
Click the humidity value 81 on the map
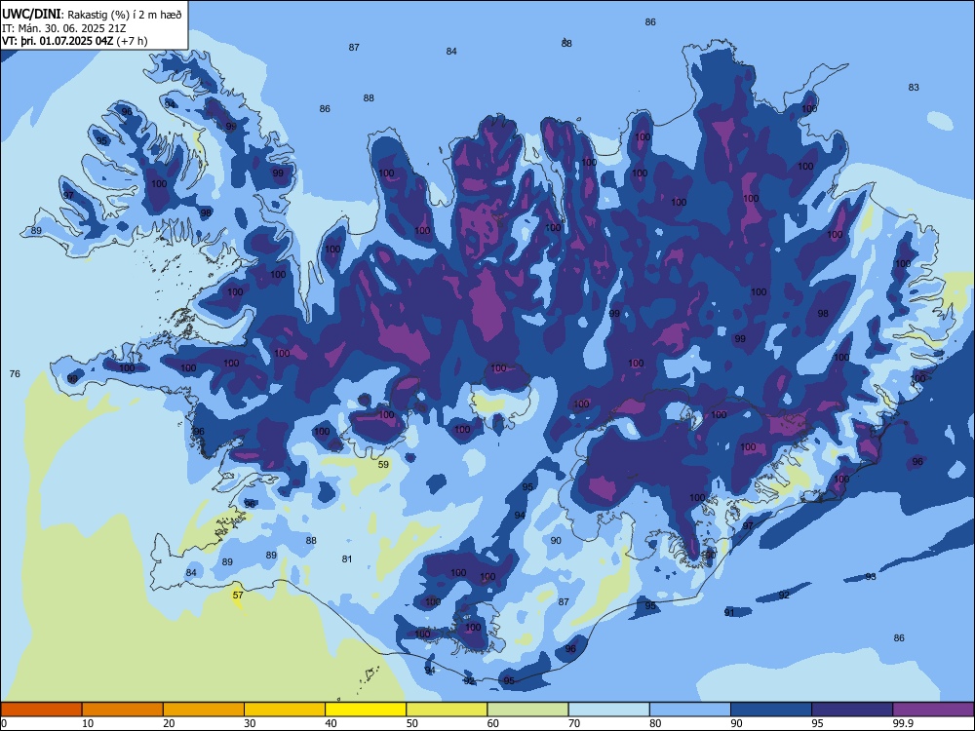tap(347, 558)
